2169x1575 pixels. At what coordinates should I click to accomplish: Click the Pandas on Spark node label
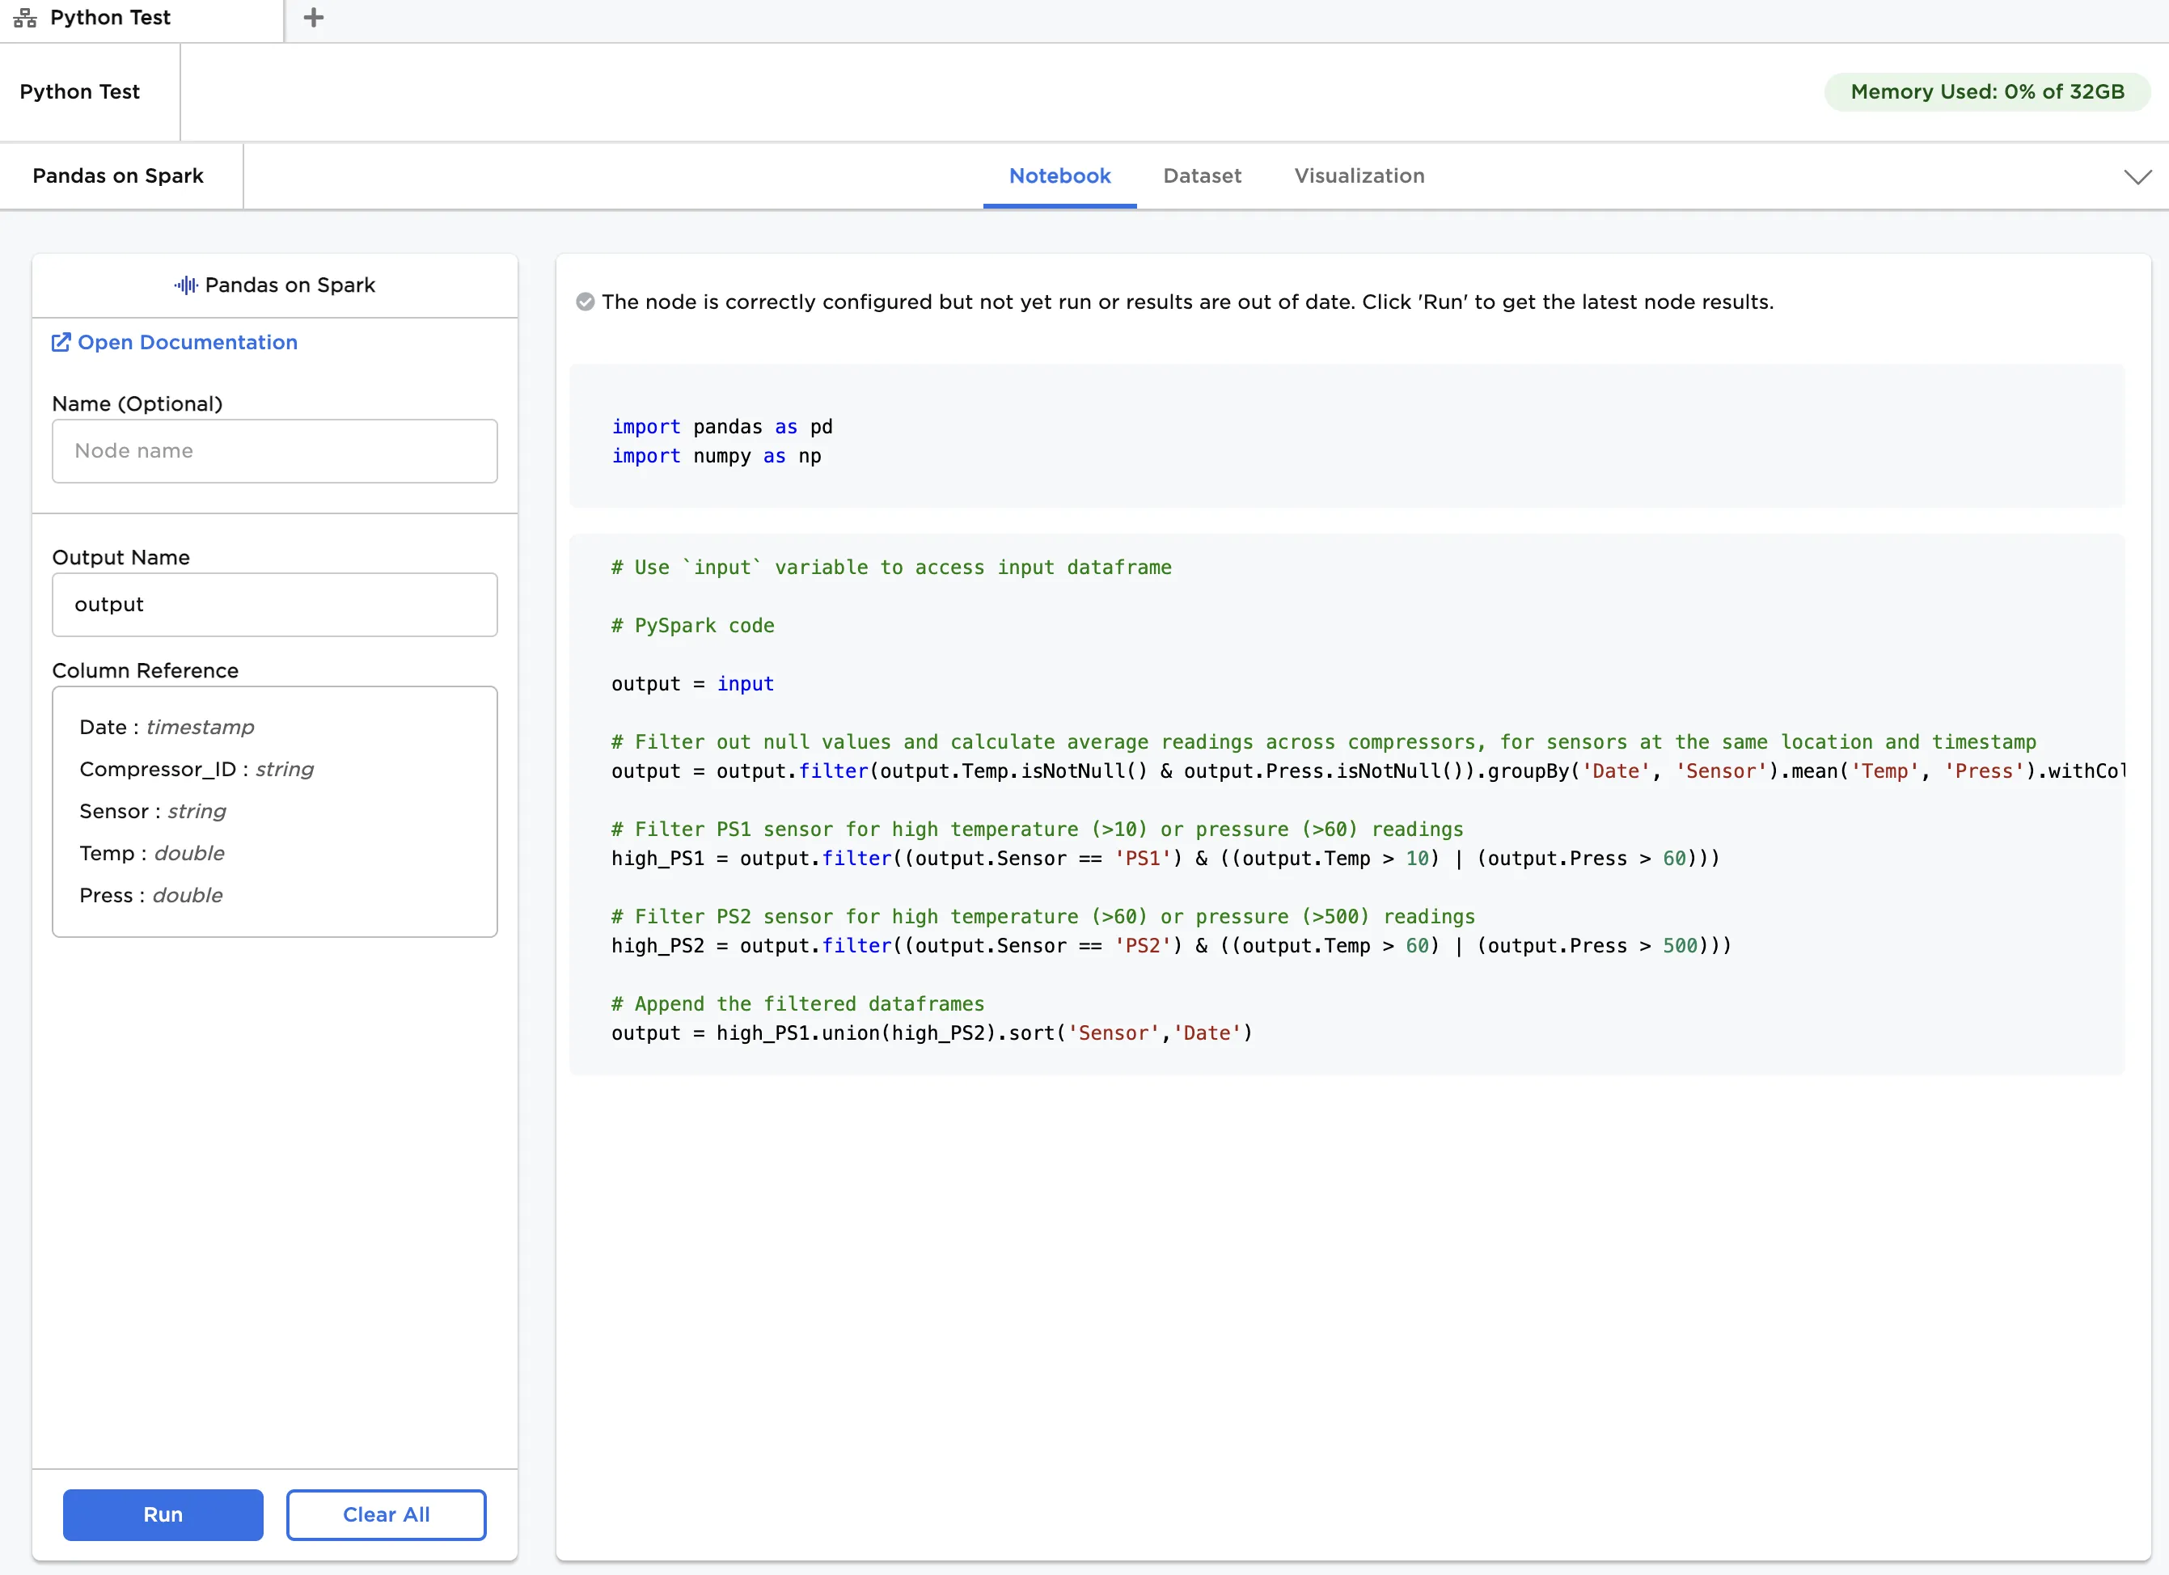pos(117,176)
